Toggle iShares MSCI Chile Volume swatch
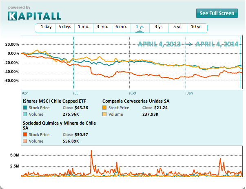The image size is (246, 189). [x=25, y=114]
